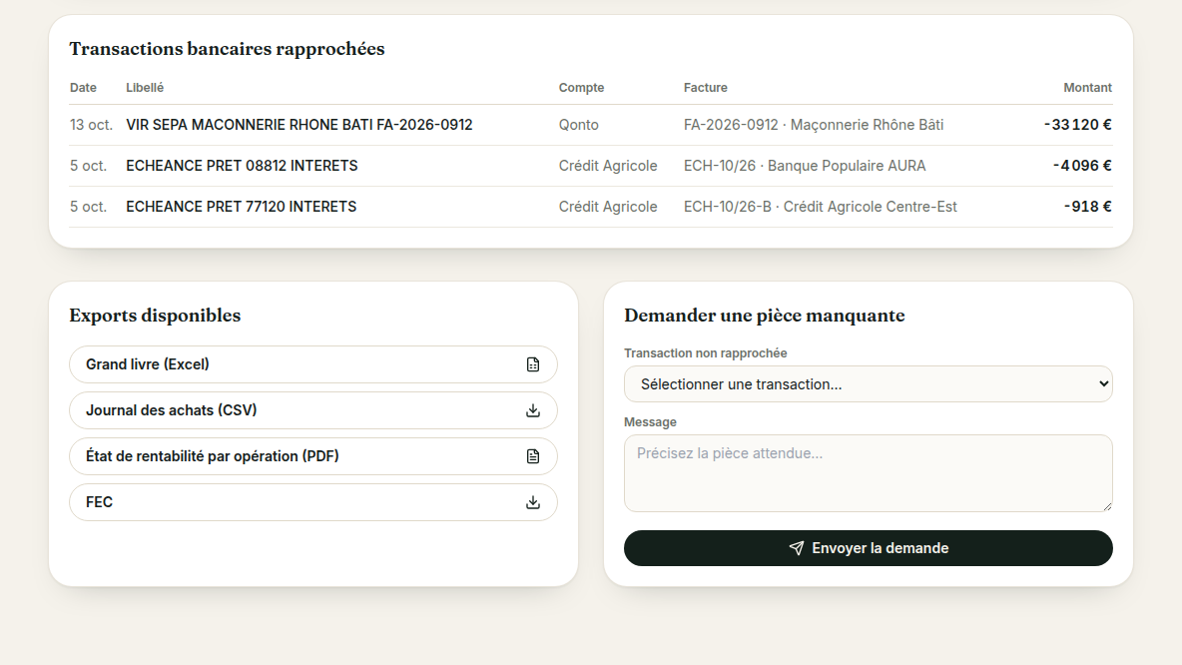The image size is (1182, 665).
Task: Click the Compte column header
Action: pyautogui.click(x=581, y=88)
